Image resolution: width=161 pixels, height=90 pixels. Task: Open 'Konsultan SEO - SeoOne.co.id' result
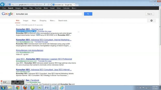click(29, 29)
